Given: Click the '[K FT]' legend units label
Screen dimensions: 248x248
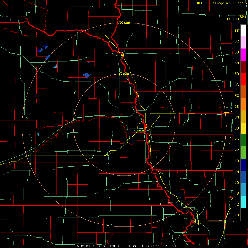Looking at the screenshot, I should [233, 19].
